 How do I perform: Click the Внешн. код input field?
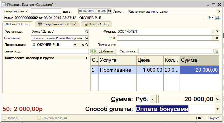click(x=60, y=51)
